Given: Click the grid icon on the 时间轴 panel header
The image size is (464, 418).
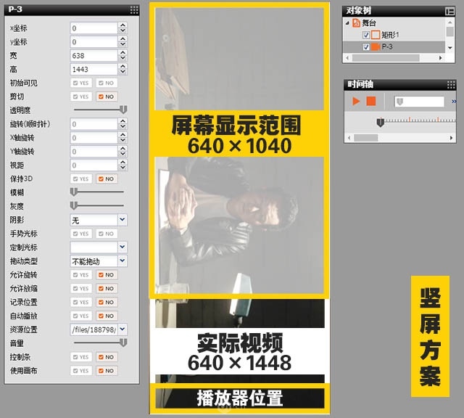Looking at the screenshot, I should (x=450, y=84).
